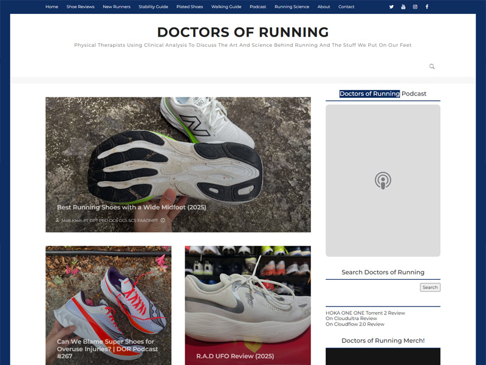Open the YouTube channel icon
The width and height of the screenshot is (486, 365).
(x=404, y=7)
